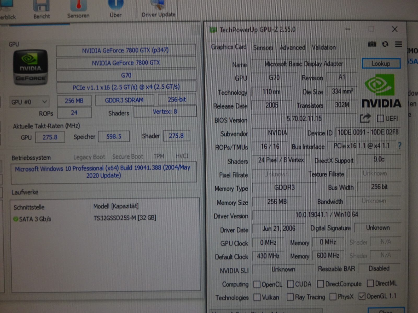
Task: Open GPU-Z hamburger menu
Action: tap(398, 44)
